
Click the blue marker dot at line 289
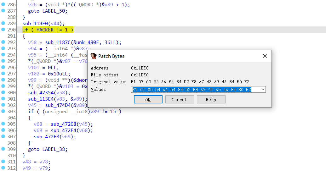[3, 23]
